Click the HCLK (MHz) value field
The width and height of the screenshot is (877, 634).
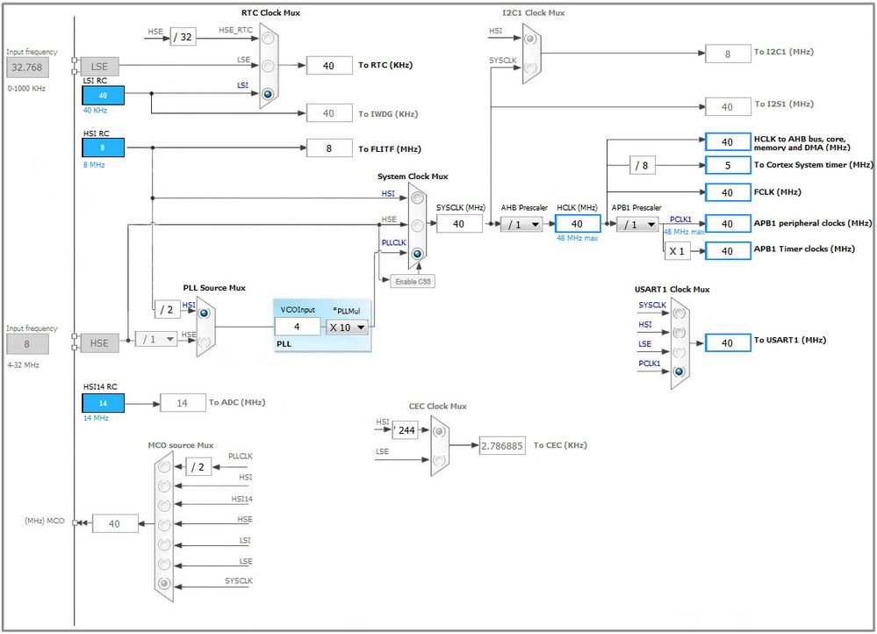tap(578, 224)
